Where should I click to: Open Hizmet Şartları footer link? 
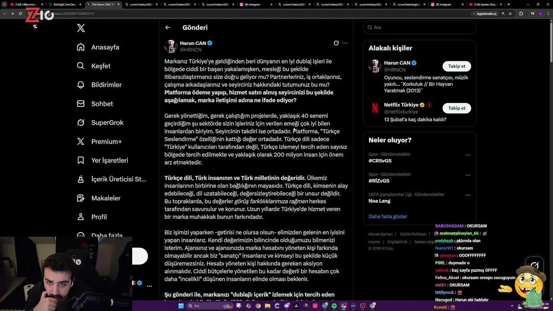pyautogui.click(x=381, y=234)
